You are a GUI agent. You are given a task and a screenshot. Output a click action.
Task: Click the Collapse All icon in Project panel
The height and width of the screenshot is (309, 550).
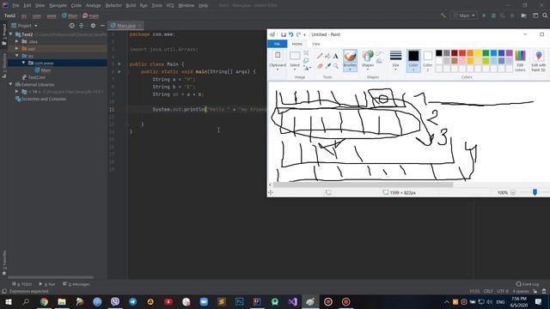82,26
